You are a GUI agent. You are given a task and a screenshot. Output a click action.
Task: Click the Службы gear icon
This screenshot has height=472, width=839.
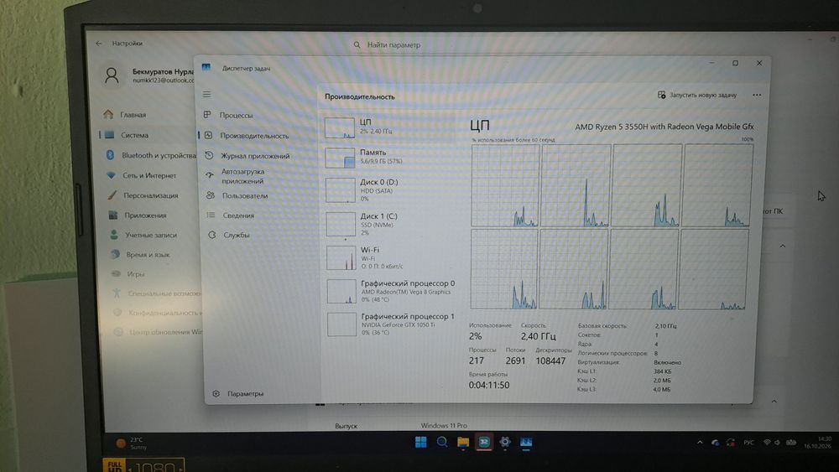click(x=212, y=235)
